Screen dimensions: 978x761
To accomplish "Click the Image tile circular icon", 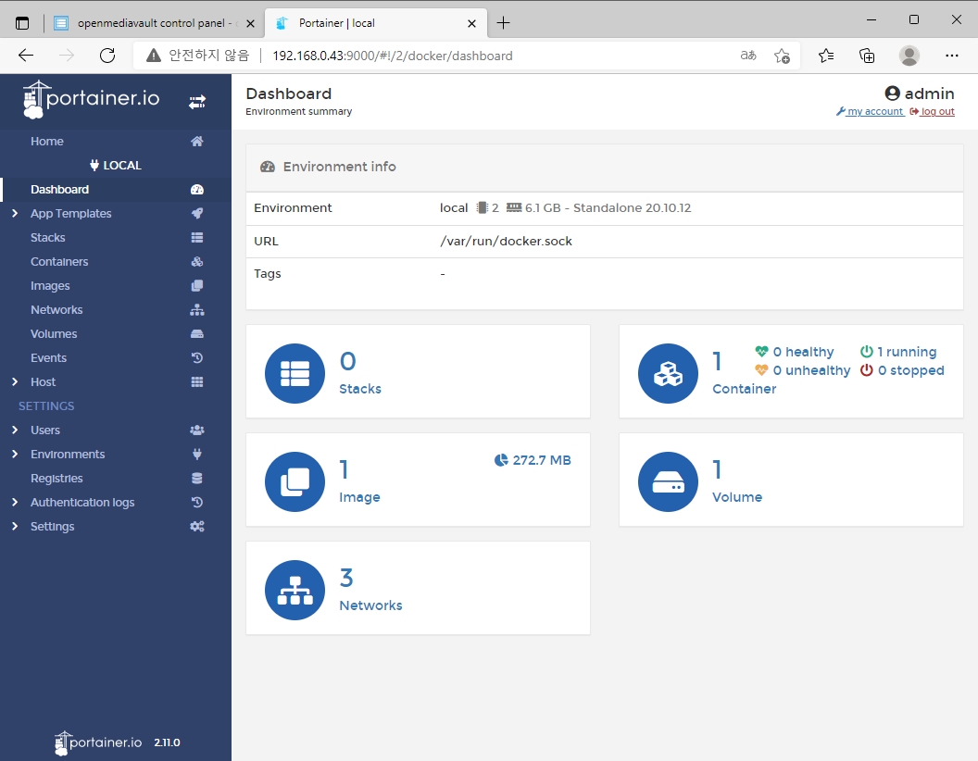I will coord(295,481).
